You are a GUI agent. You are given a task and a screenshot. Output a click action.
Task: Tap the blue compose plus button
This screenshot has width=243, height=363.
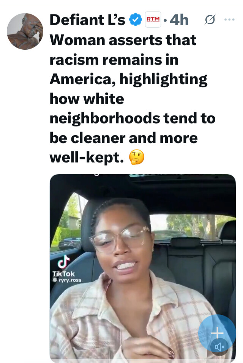click(x=217, y=333)
